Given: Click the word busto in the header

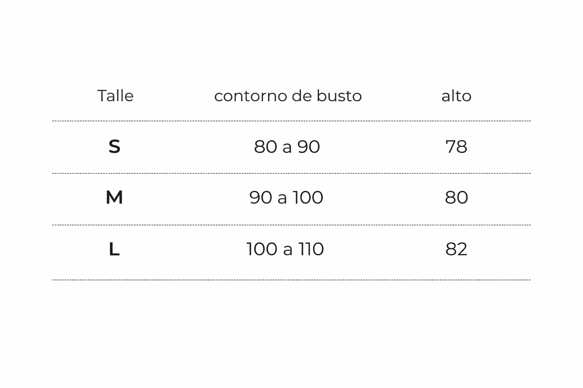Looking at the screenshot, I should [x=339, y=96].
